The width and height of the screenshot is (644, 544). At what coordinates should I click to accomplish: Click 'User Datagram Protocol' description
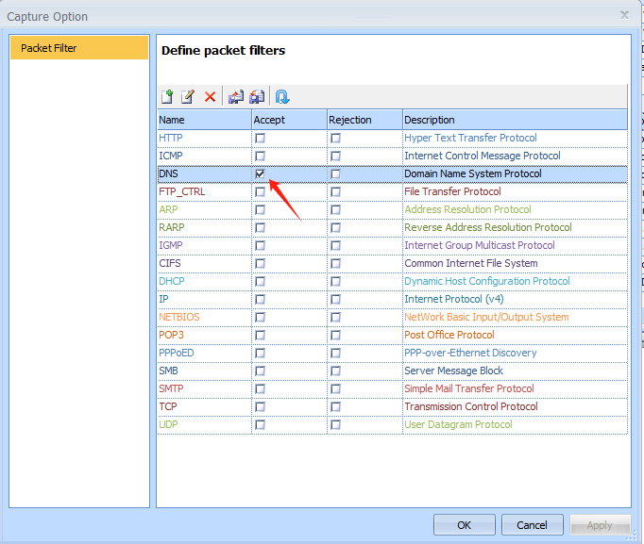(x=458, y=424)
